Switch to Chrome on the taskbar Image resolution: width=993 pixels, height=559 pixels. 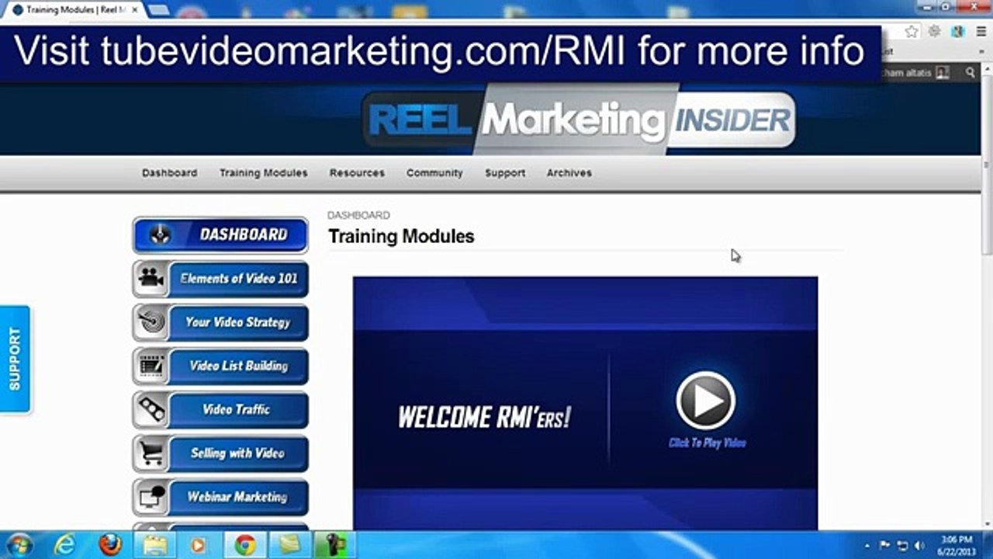point(245,545)
